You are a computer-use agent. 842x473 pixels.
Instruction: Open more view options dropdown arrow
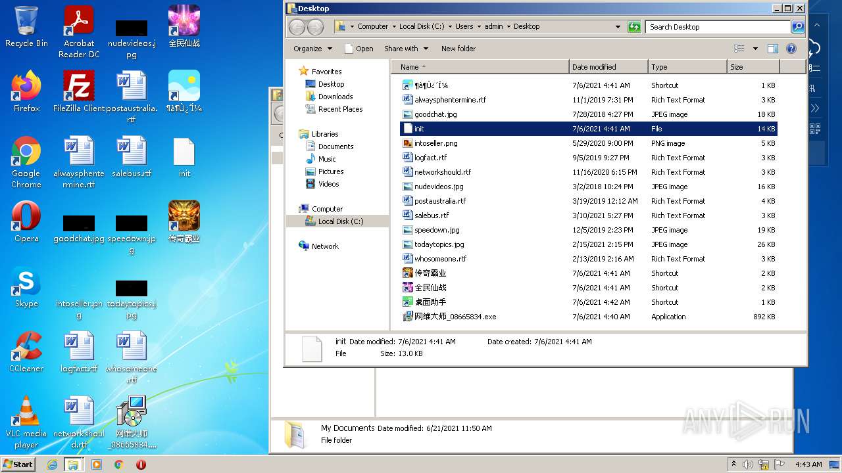(x=755, y=49)
